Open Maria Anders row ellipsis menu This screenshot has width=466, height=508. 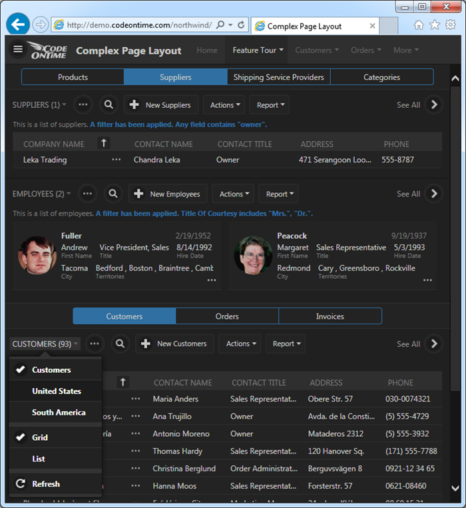(x=136, y=399)
